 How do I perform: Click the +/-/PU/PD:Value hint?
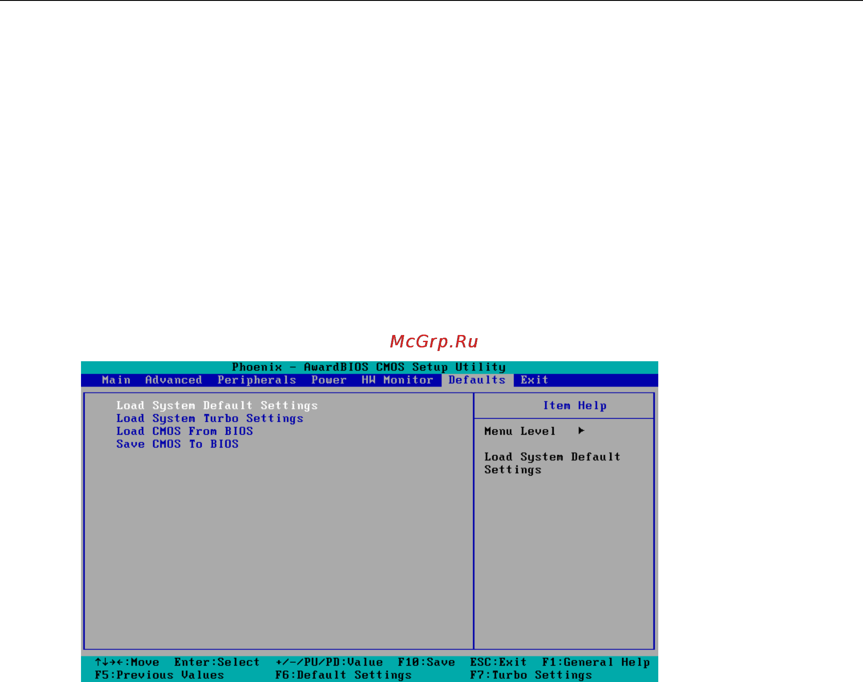click(329, 662)
